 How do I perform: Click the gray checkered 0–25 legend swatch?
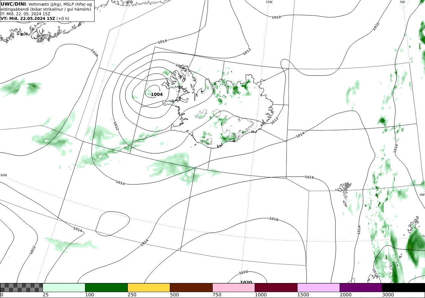(22, 287)
